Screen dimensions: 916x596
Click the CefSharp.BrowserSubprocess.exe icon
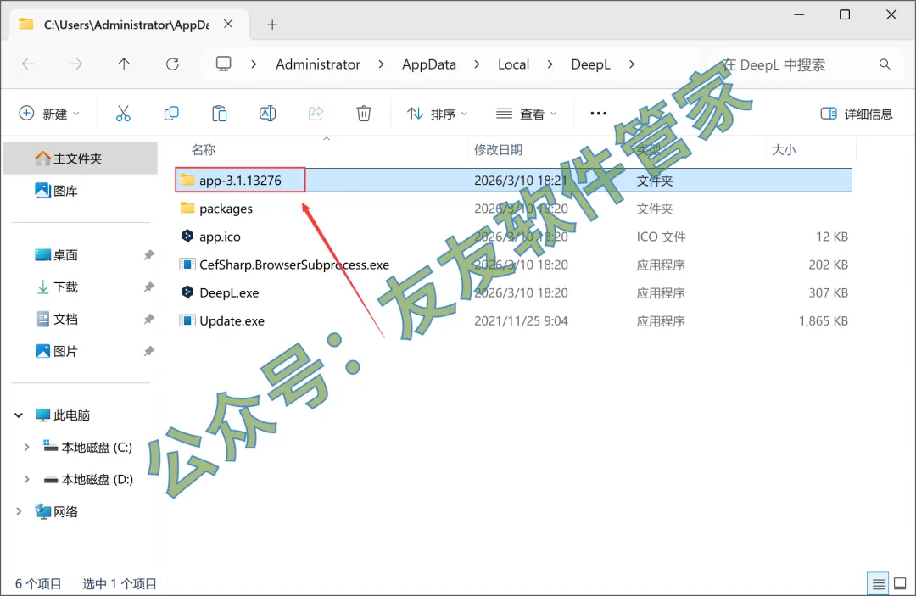coord(187,265)
